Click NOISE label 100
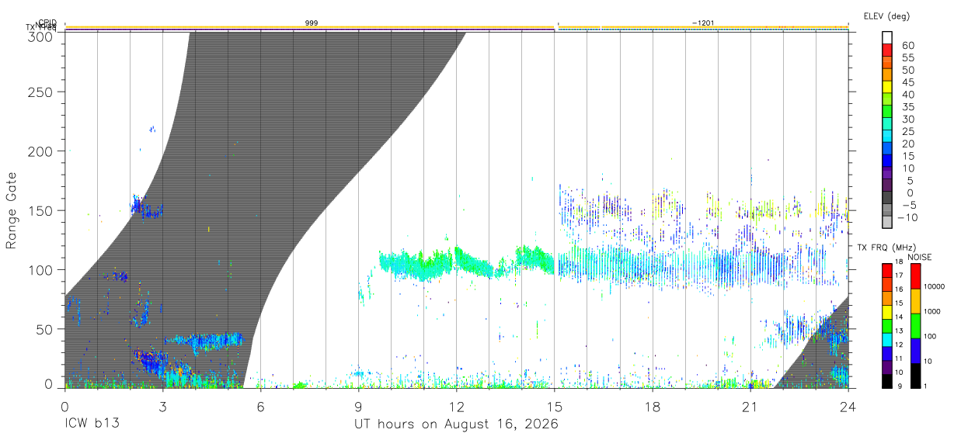954x440 pixels. (930, 337)
